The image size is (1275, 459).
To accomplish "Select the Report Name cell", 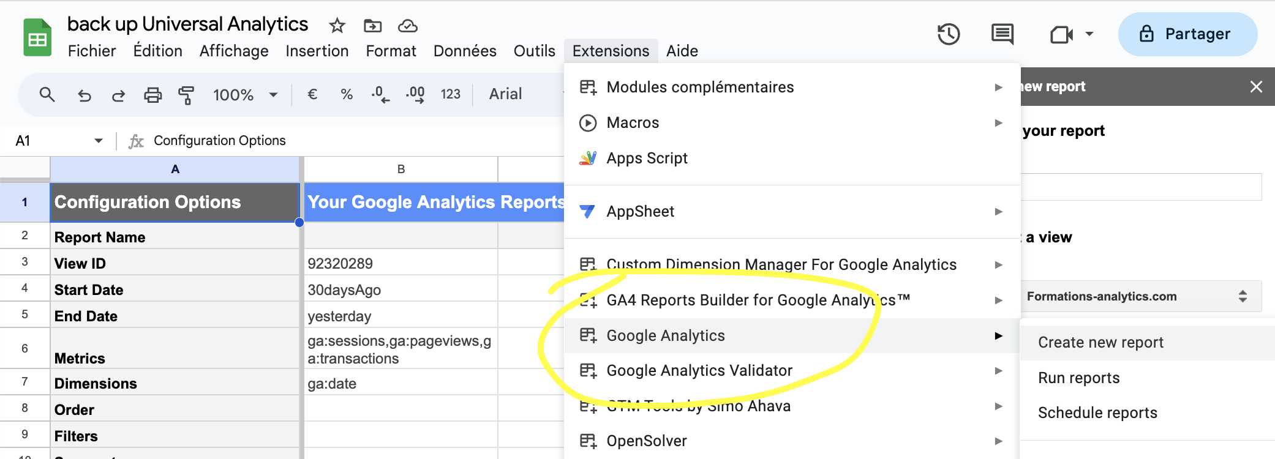I will (x=175, y=236).
